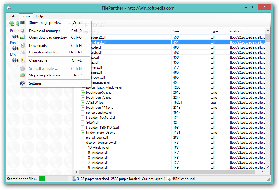The height and width of the screenshot is (190, 279).
Task: Select the t_border_45x45_2.gif file name
Action: point(101,118)
